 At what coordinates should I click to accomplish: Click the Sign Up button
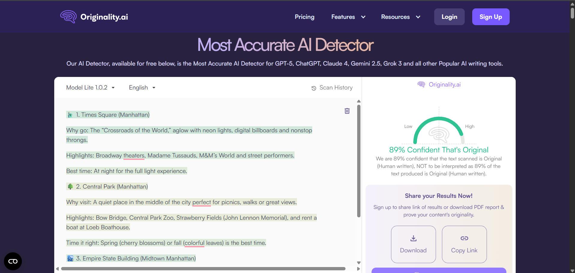[491, 17]
